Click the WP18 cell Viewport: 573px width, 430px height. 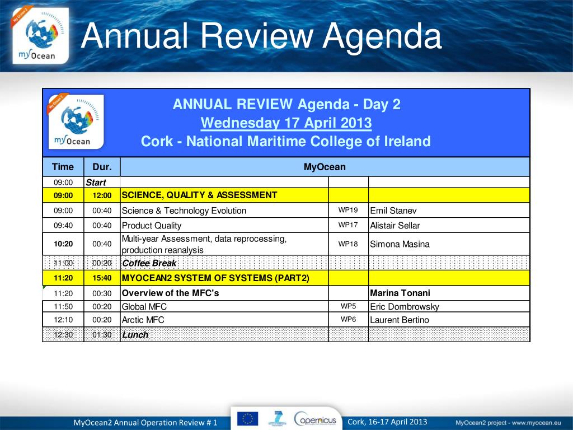pos(348,244)
